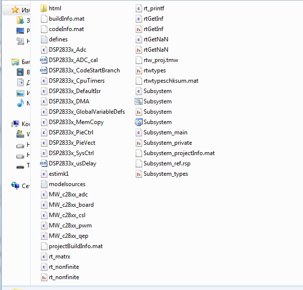Open the Downloads folder icon in navigation pane
This screenshot has width=303, height=290.
pyautogui.click(x=20, y=20)
